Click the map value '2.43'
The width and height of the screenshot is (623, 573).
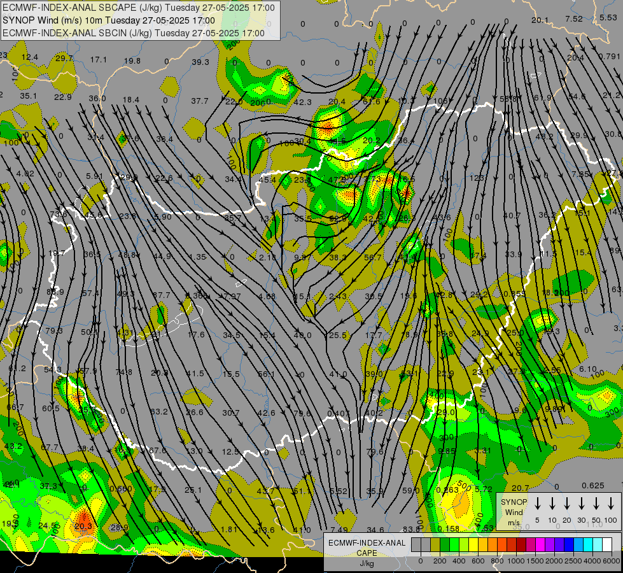(x=338, y=296)
